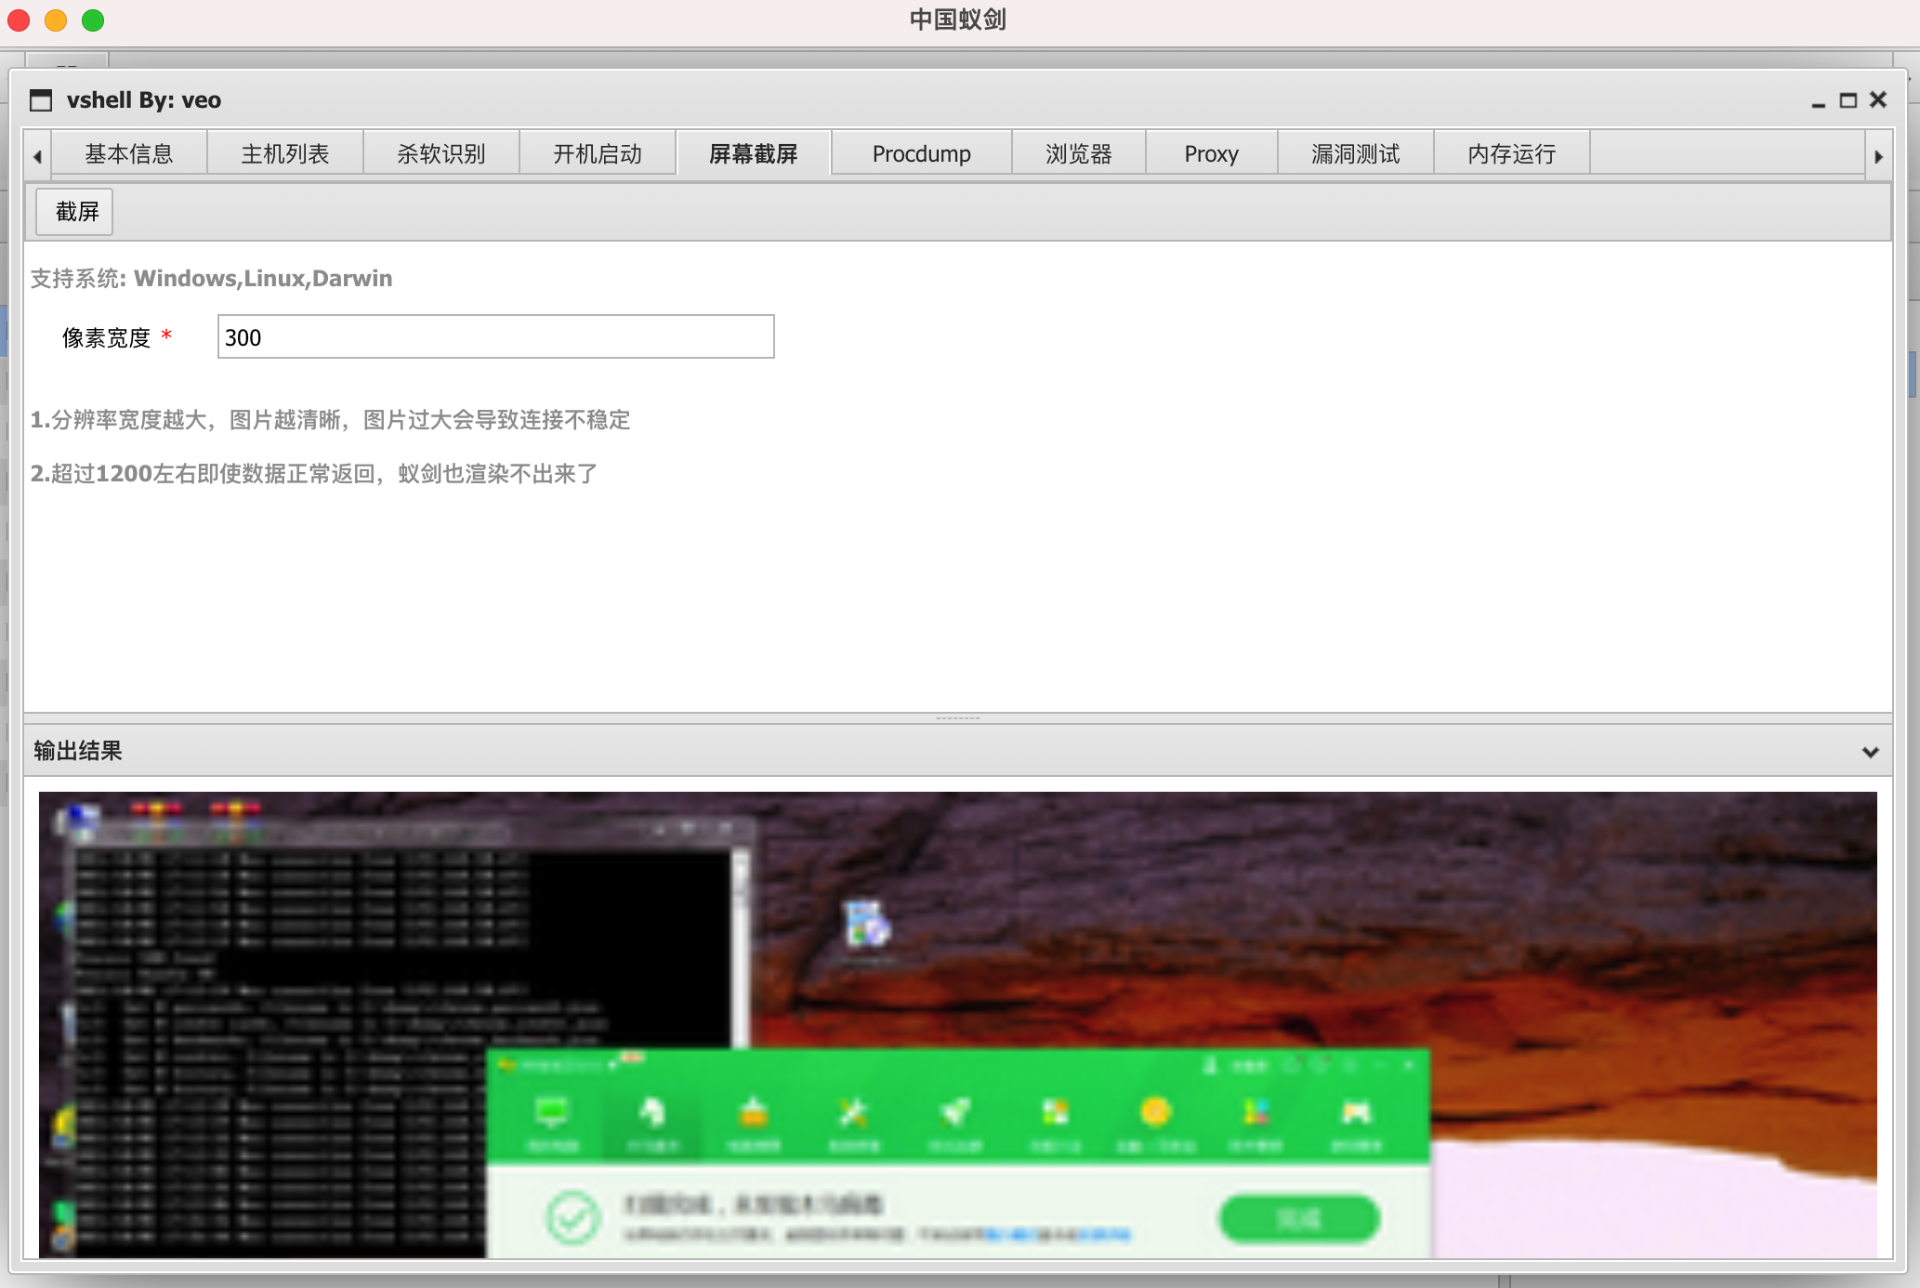Click the 截屏 screenshot button
1920x1288 pixels.
(75, 212)
